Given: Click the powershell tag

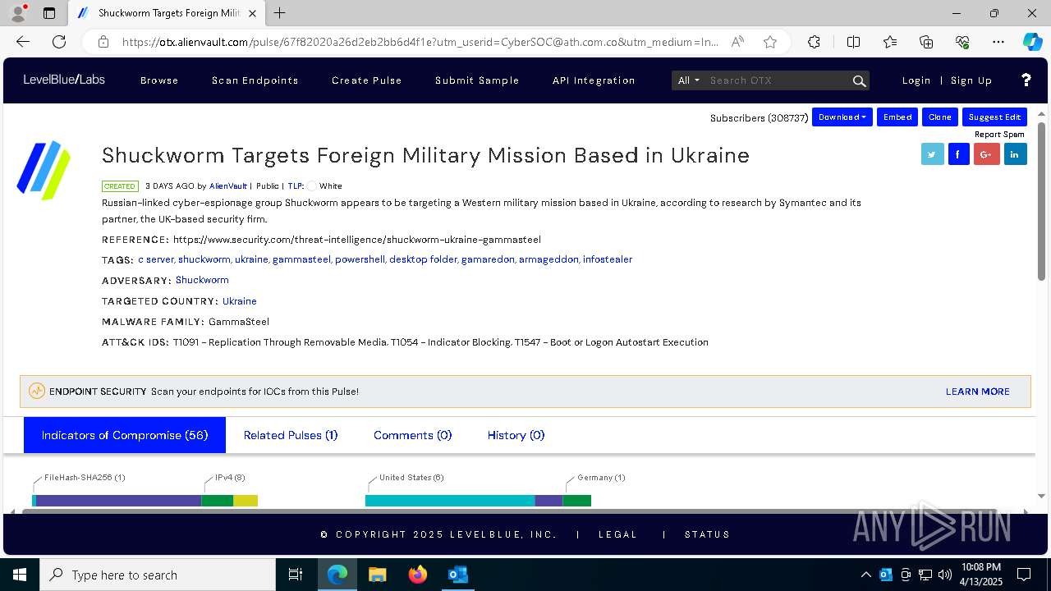Looking at the screenshot, I should point(360,259).
